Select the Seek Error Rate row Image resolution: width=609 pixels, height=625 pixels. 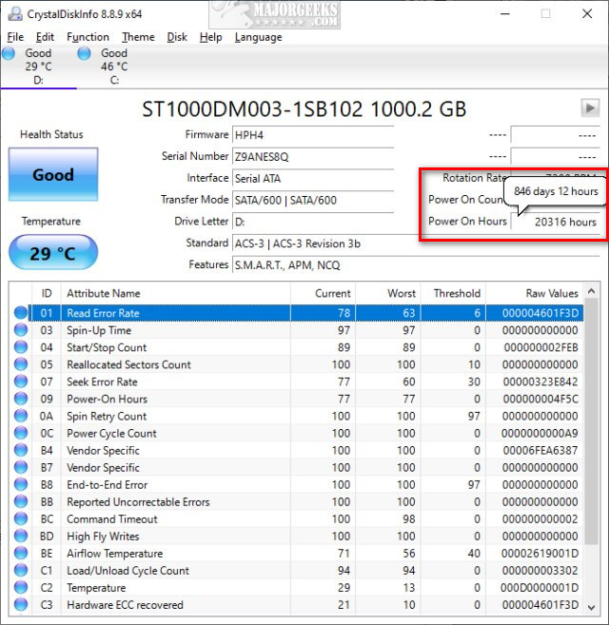coord(285,381)
